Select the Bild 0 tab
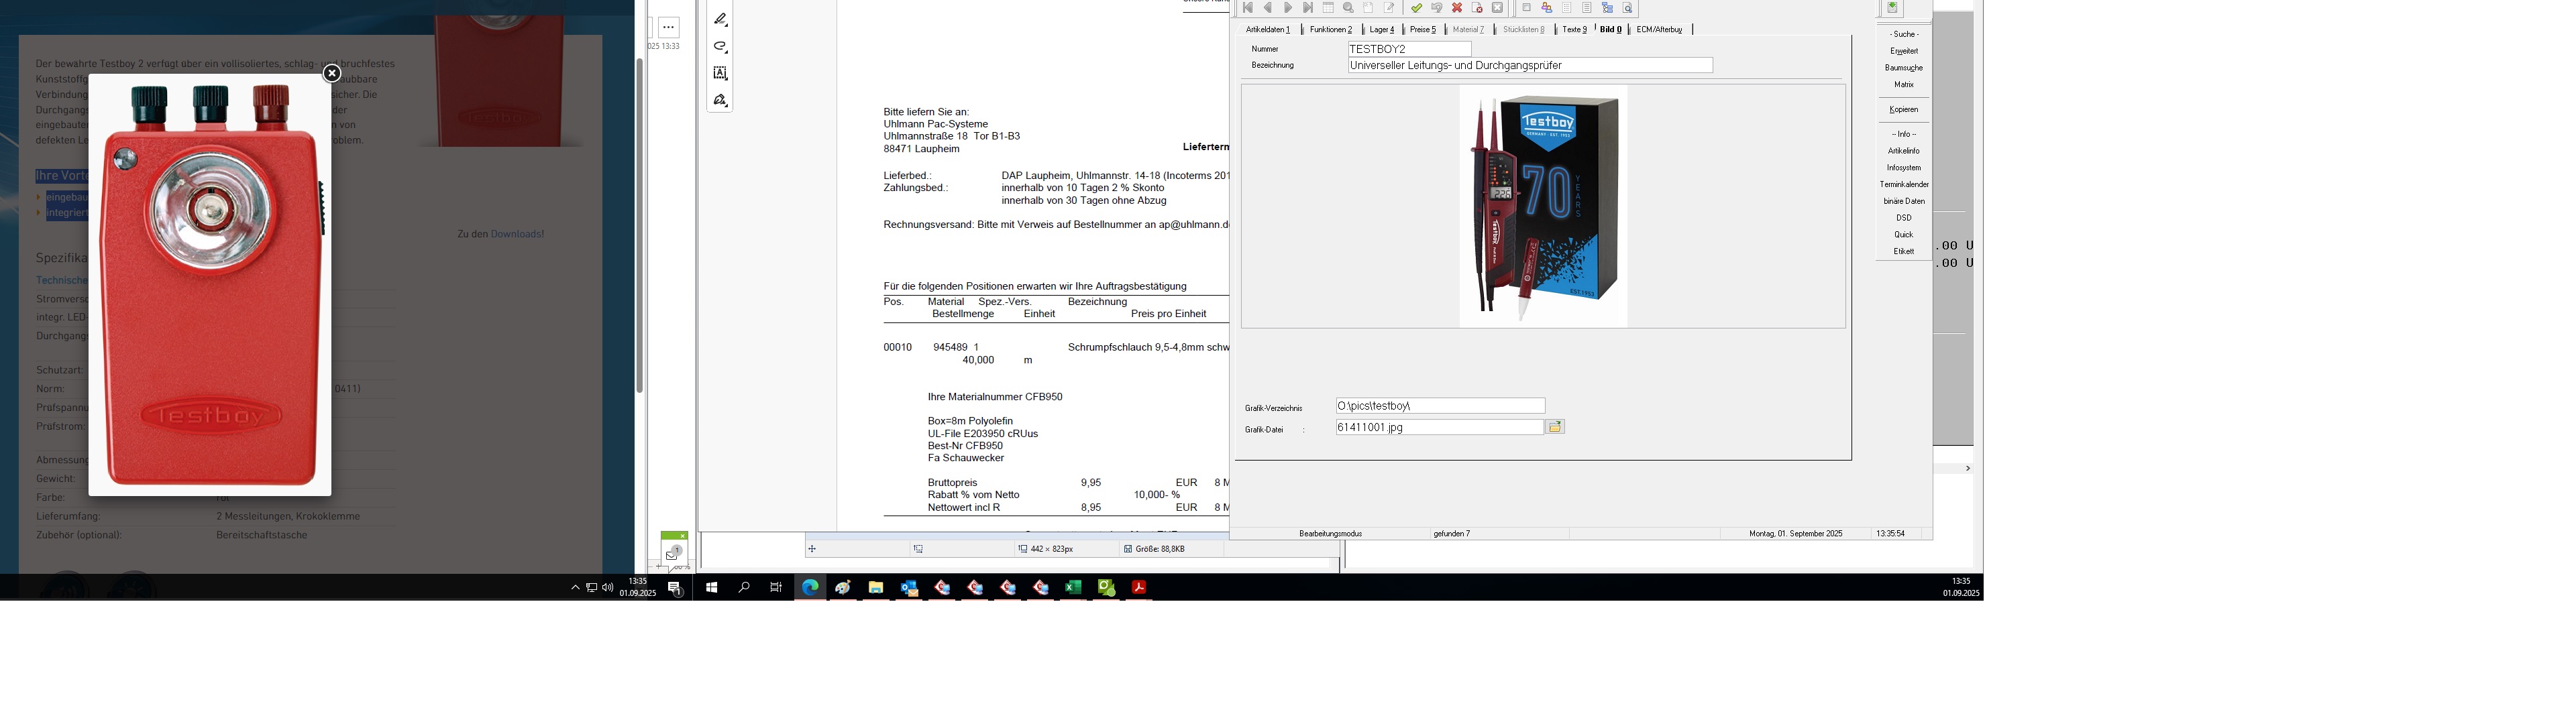Viewport: 2576px width, 724px height. (1611, 29)
